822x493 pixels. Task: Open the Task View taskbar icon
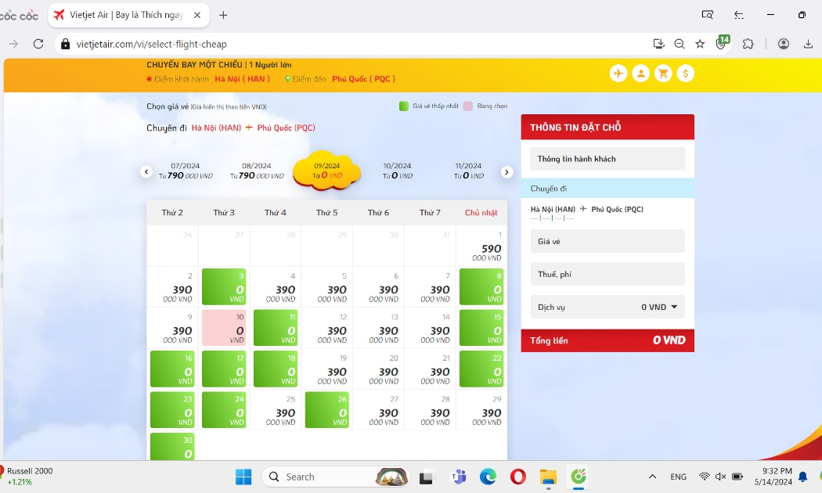[x=426, y=477]
